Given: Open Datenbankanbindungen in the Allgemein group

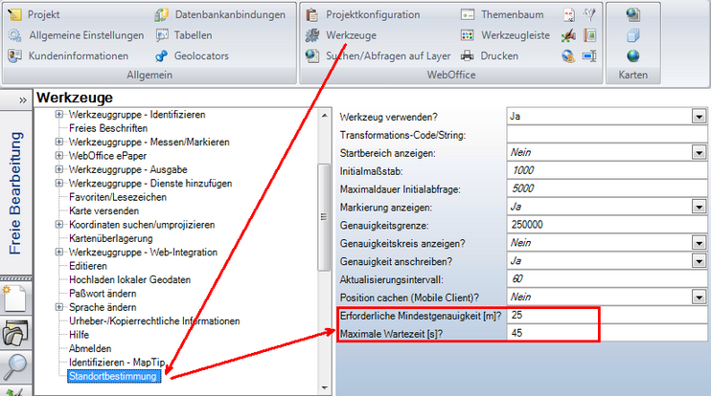Looking at the screenshot, I should (230, 15).
